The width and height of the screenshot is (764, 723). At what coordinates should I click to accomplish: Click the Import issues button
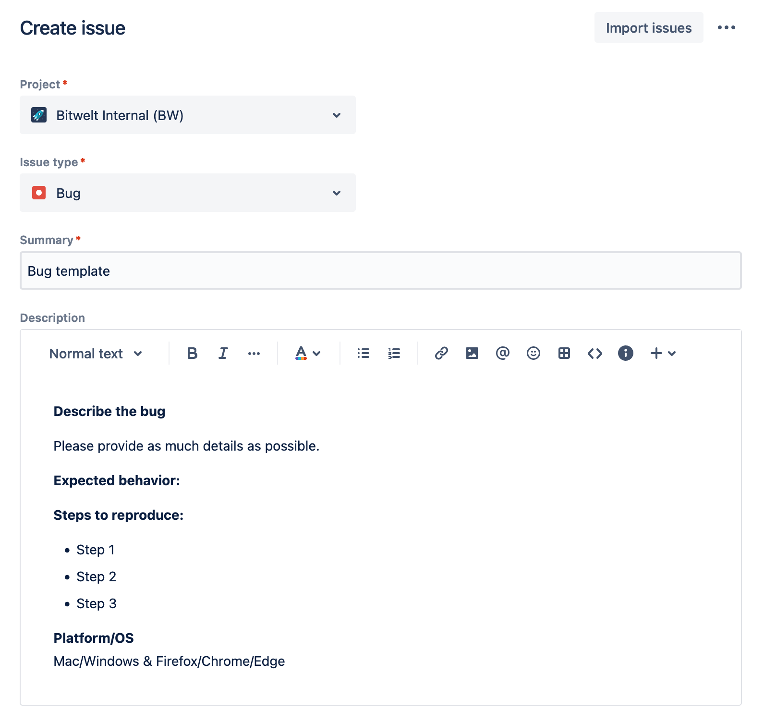648,28
